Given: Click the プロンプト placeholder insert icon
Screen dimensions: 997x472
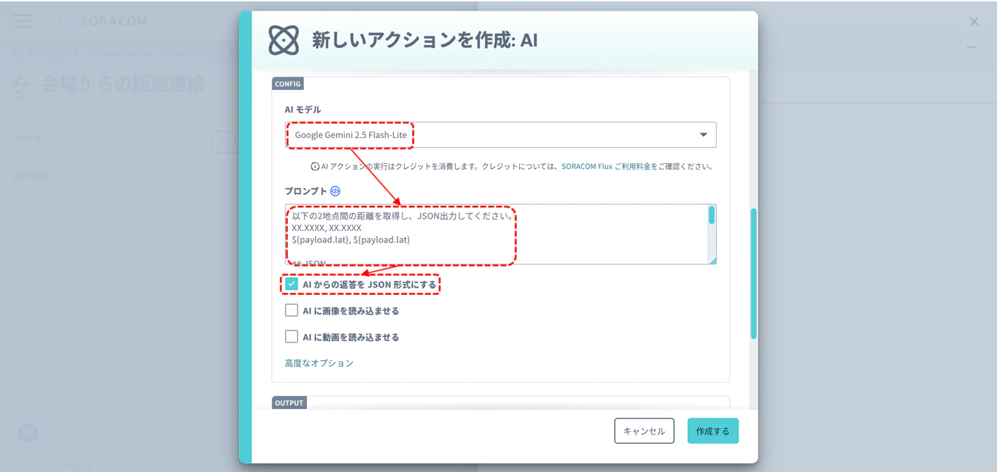Looking at the screenshot, I should point(335,191).
